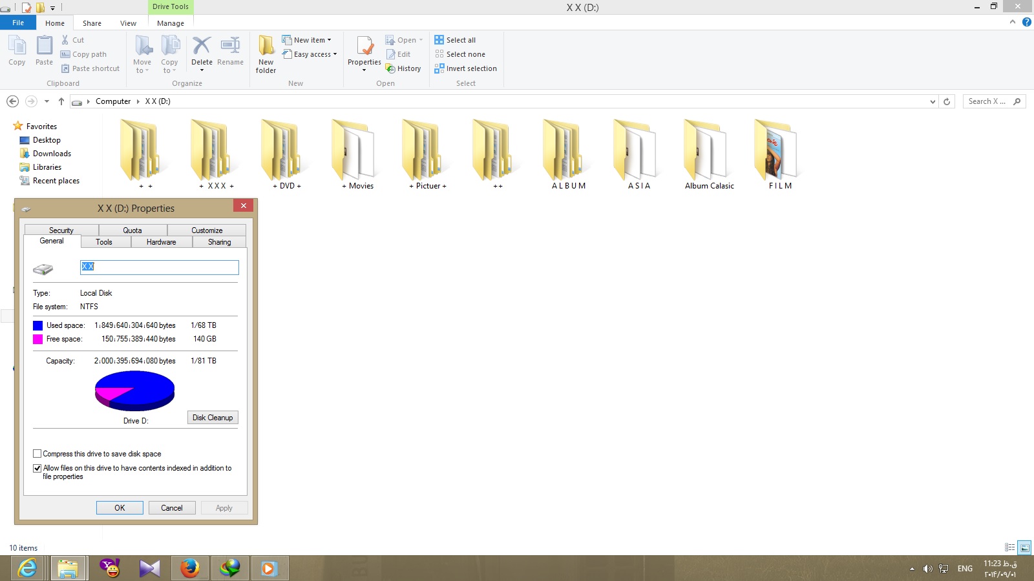Collapse the ribbon with the chevron
The height and width of the screenshot is (581, 1034).
pos(1013,22)
